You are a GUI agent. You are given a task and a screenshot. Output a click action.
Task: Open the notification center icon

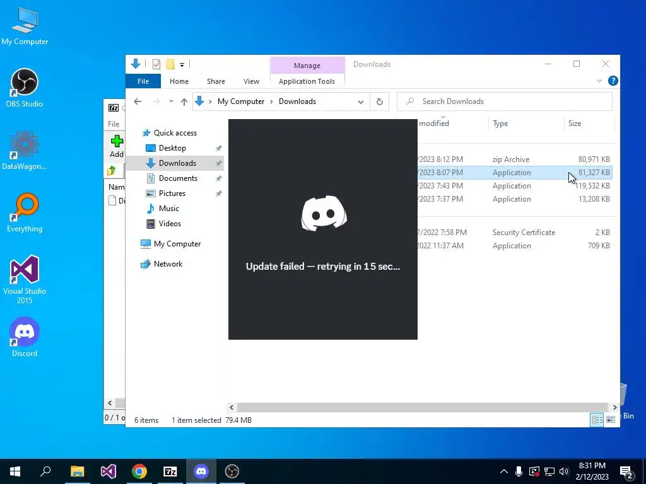tap(626, 471)
